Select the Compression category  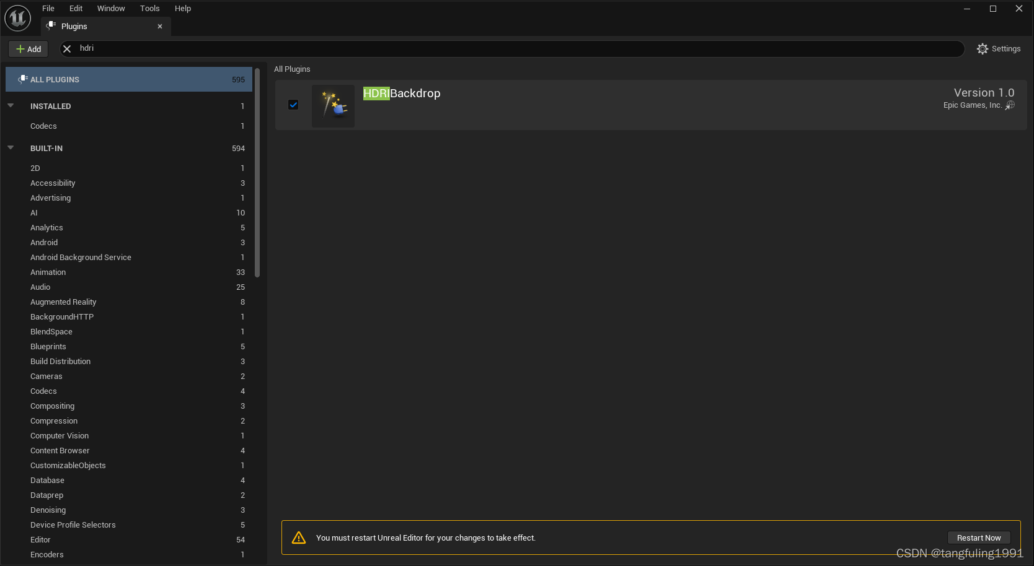129,420
